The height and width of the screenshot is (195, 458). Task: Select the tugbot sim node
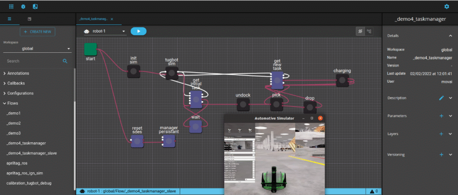(172, 73)
